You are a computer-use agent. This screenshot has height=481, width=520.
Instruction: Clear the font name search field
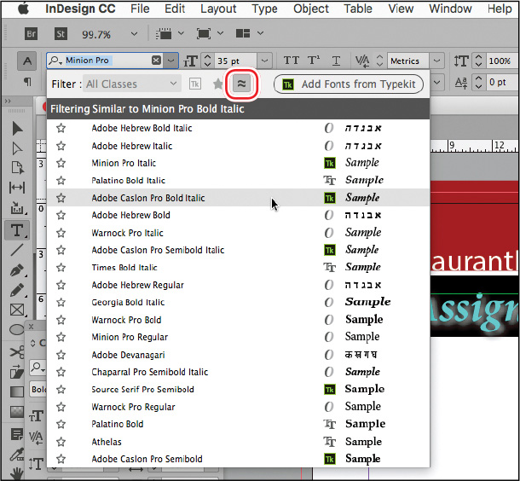(x=156, y=61)
